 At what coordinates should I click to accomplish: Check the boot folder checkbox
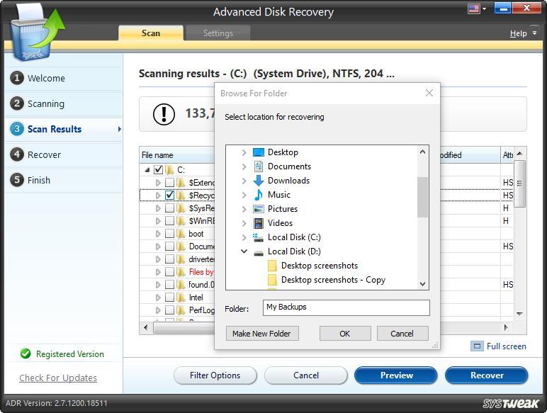[170, 234]
